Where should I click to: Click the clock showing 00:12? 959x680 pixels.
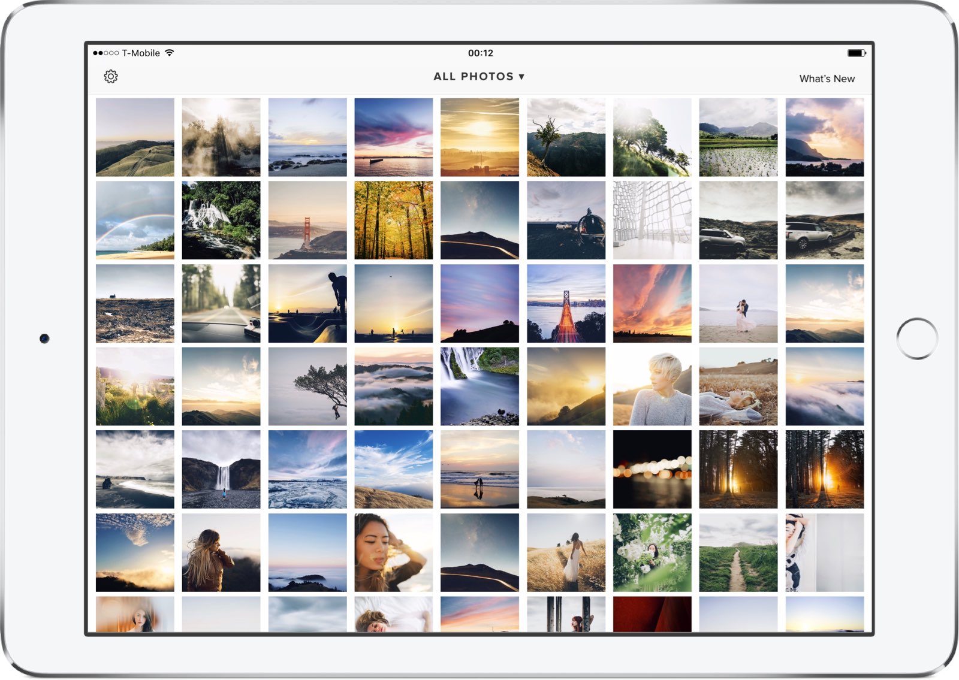pyautogui.click(x=479, y=53)
